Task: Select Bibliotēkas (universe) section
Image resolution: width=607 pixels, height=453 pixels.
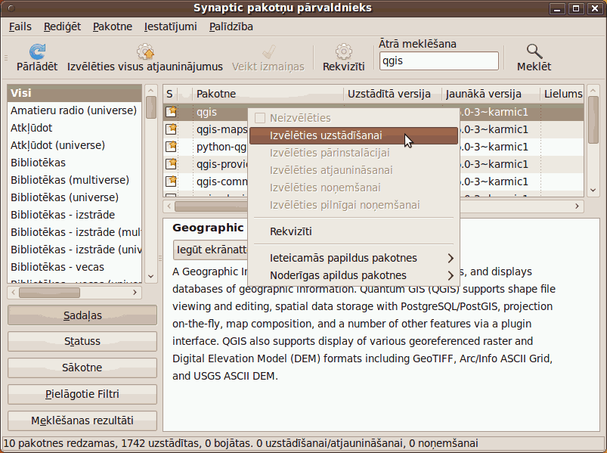Action: pos(74,197)
